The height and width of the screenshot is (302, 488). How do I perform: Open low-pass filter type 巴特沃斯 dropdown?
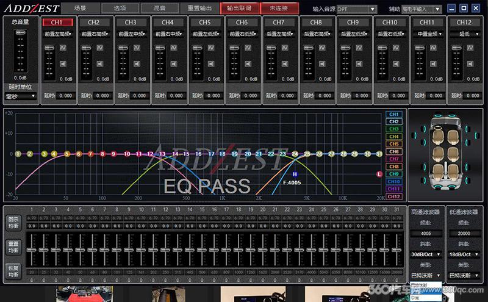(464, 276)
